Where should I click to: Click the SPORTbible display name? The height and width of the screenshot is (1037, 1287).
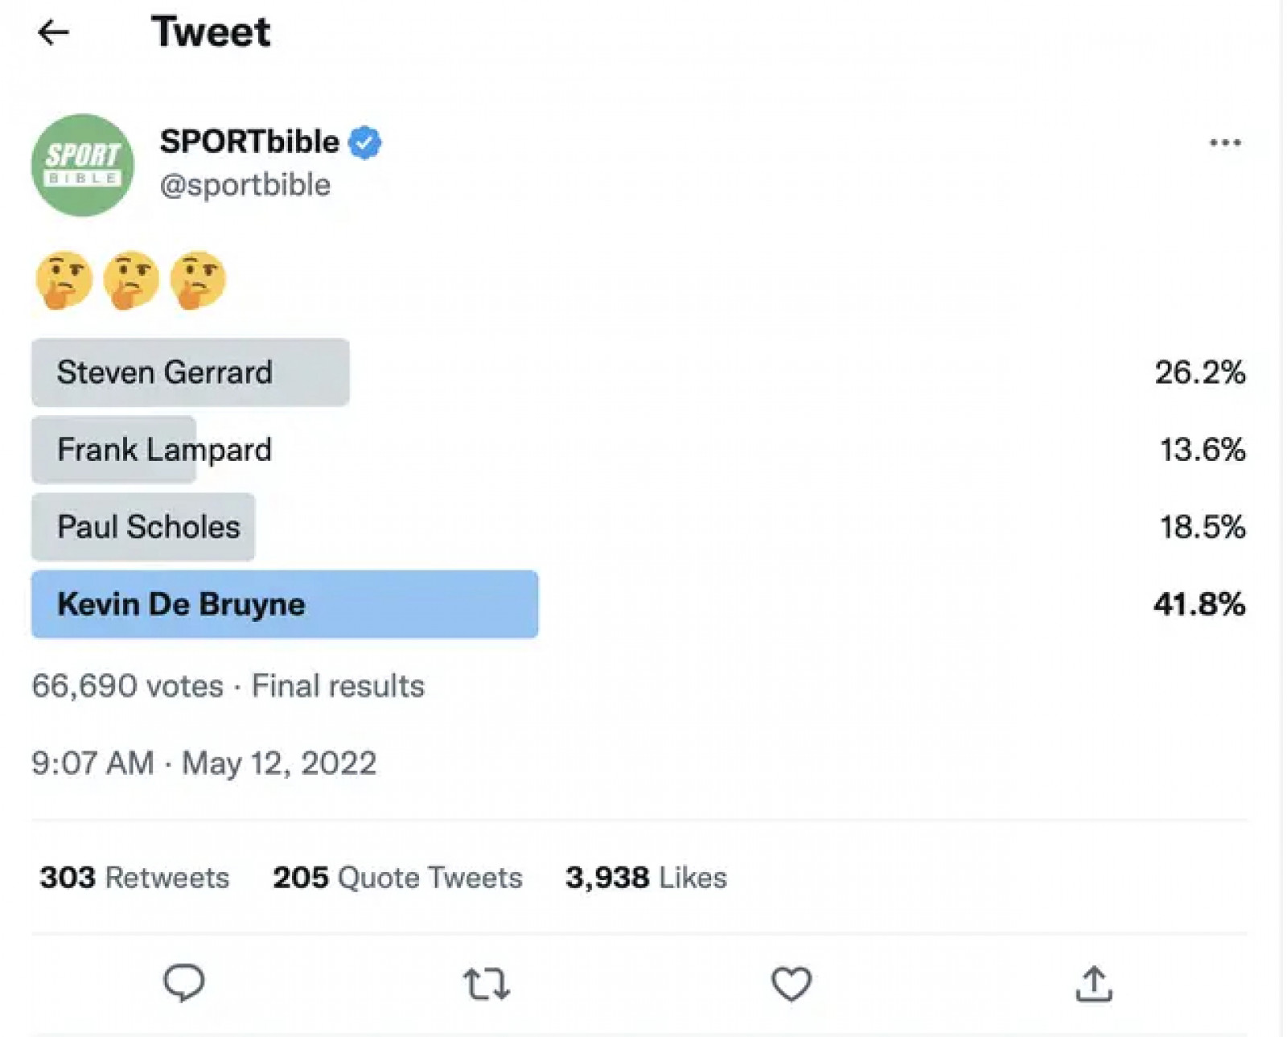(x=249, y=142)
